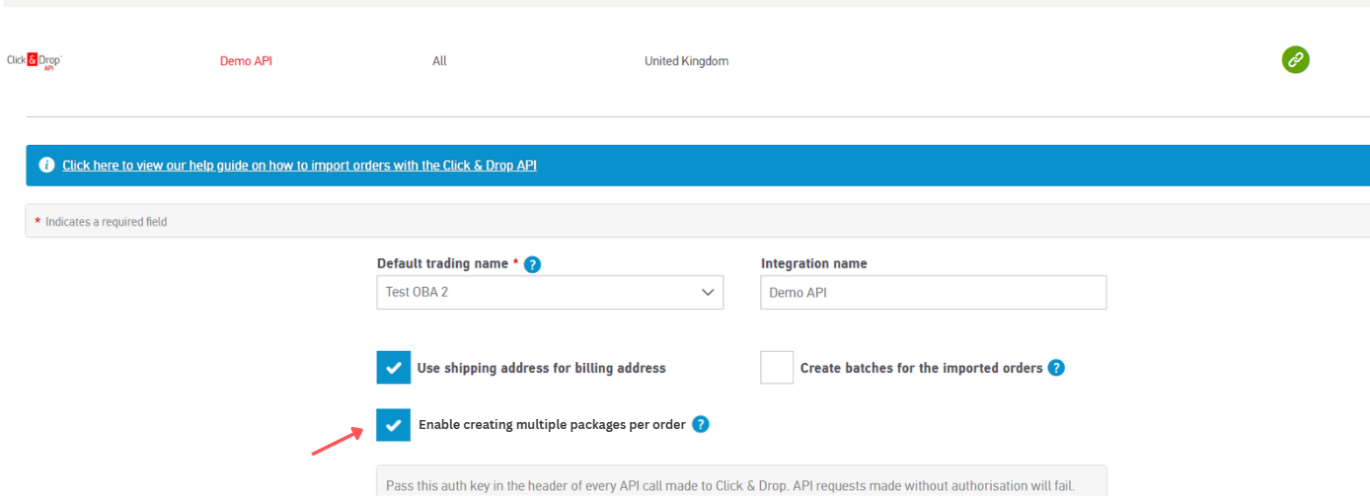The width and height of the screenshot is (1370, 496).
Task: Open the red Demo API integration link
Action: [246, 61]
